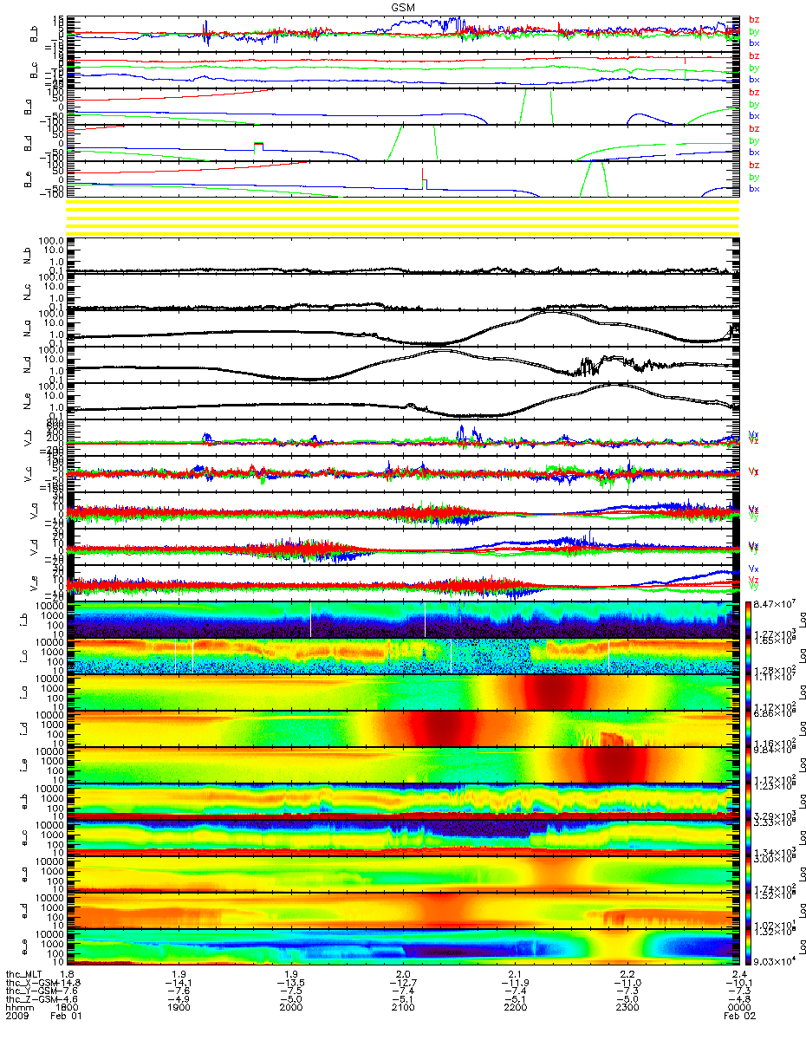Viewport: 806px width, 1040px height.
Task: Click the red bz legend of B_b panel
Action: 754,20
